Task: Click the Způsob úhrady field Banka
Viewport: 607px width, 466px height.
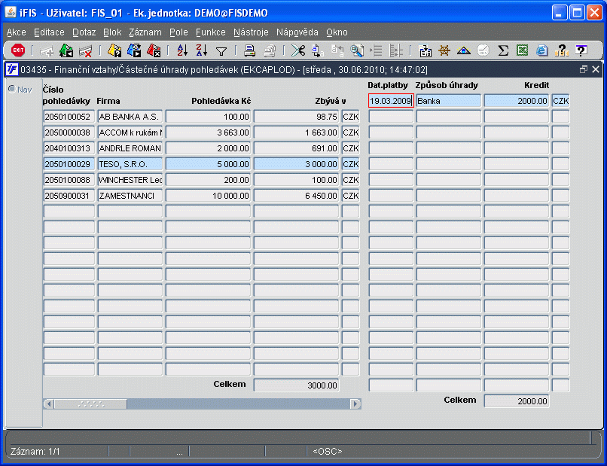Action: [449, 101]
